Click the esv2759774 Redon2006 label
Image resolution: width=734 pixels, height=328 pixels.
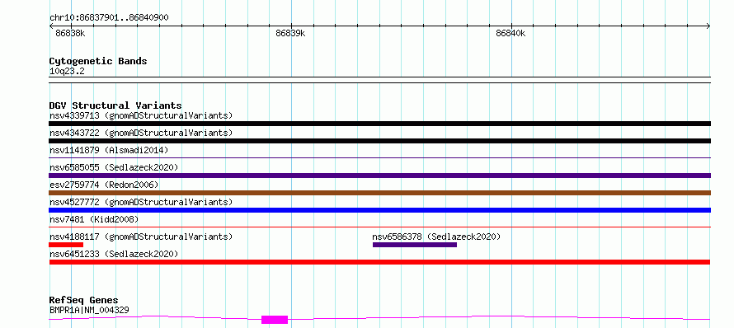(104, 185)
